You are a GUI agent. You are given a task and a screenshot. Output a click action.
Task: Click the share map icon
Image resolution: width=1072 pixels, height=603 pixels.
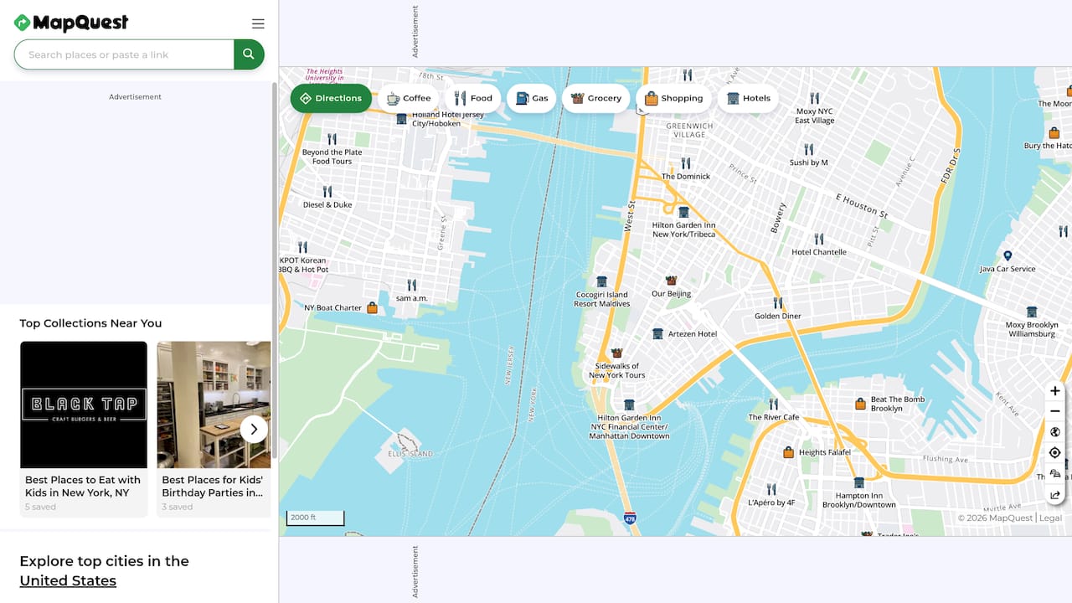pos(1054,494)
